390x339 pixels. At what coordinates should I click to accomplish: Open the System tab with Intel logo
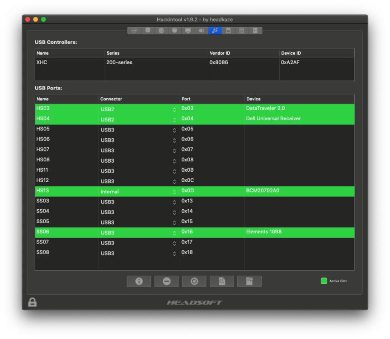[134, 31]
